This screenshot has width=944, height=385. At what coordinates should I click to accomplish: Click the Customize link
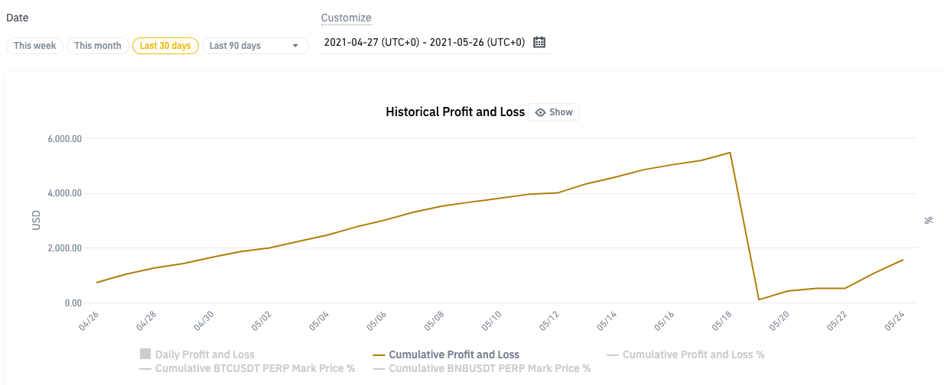tap(346, 18)
